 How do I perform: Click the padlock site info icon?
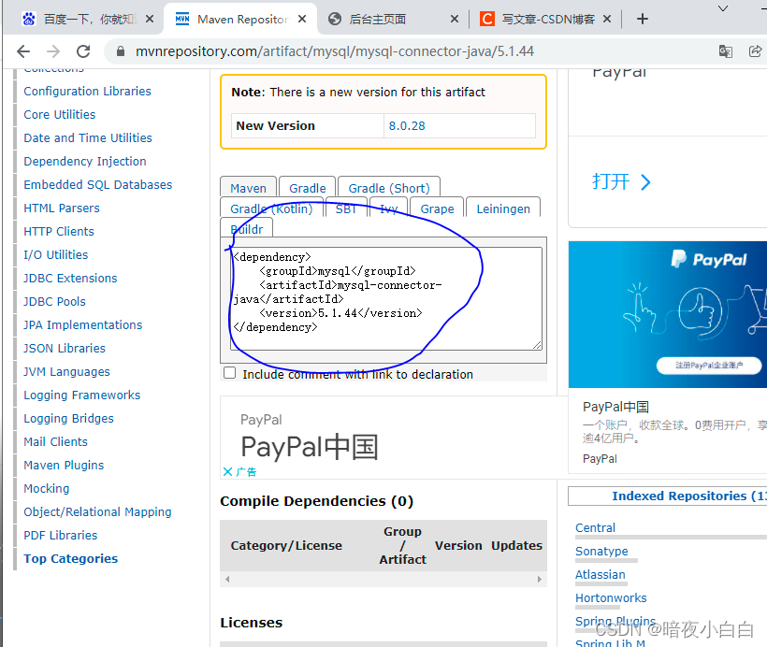coord(121,51)
